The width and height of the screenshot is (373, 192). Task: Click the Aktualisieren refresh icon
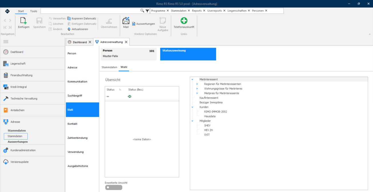69,29
